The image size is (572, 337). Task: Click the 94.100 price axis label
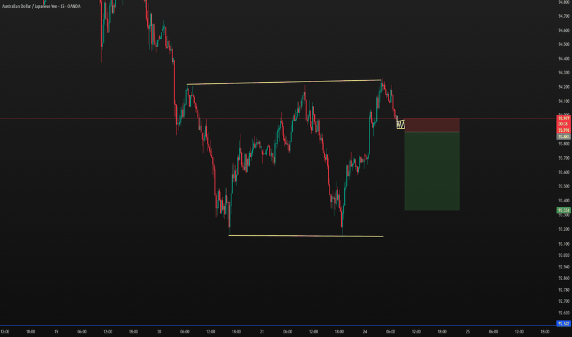[x=563, y=101]
